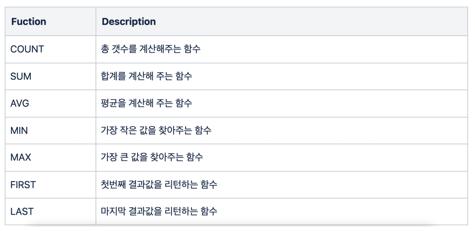Click the 가장 큰 값을 찾아주는 함수 text
The width and height of the screenshot is (475, 231).
point(152,157)
